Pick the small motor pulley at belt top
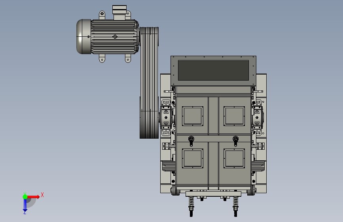This screenshot has width=343, height=222. pyautogui.click(x=149, y=36)
